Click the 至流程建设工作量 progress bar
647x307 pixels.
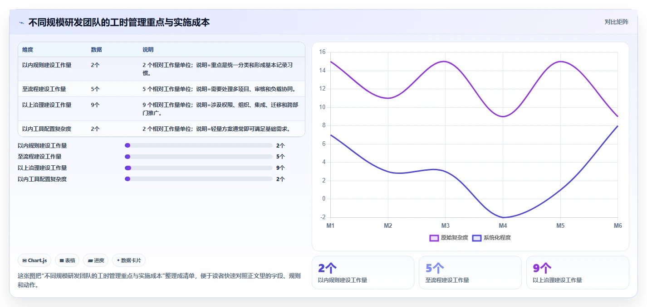click(x=199, y=157)
